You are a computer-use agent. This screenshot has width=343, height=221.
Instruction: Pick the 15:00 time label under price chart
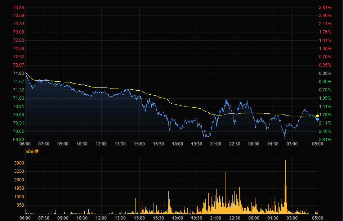point(139,144)
